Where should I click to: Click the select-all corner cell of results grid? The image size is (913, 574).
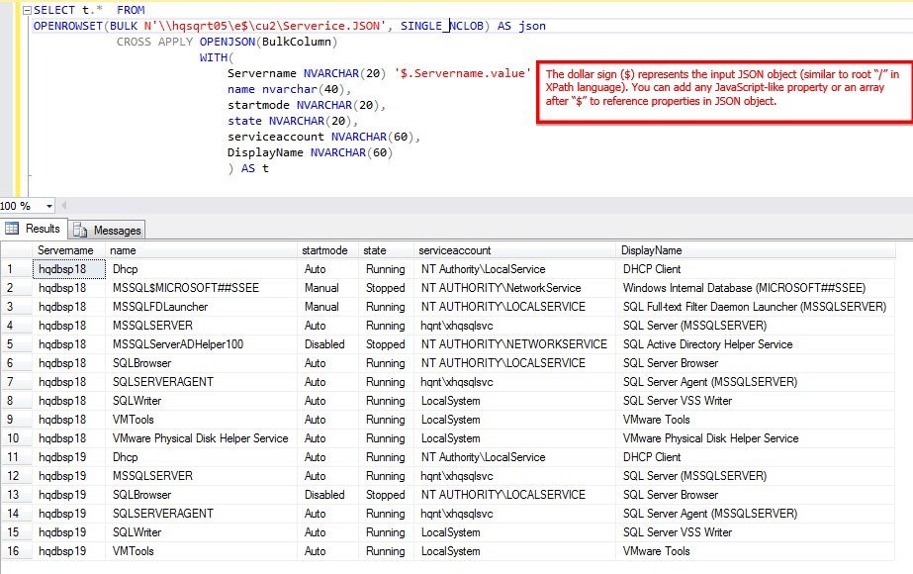click(16, 250)
